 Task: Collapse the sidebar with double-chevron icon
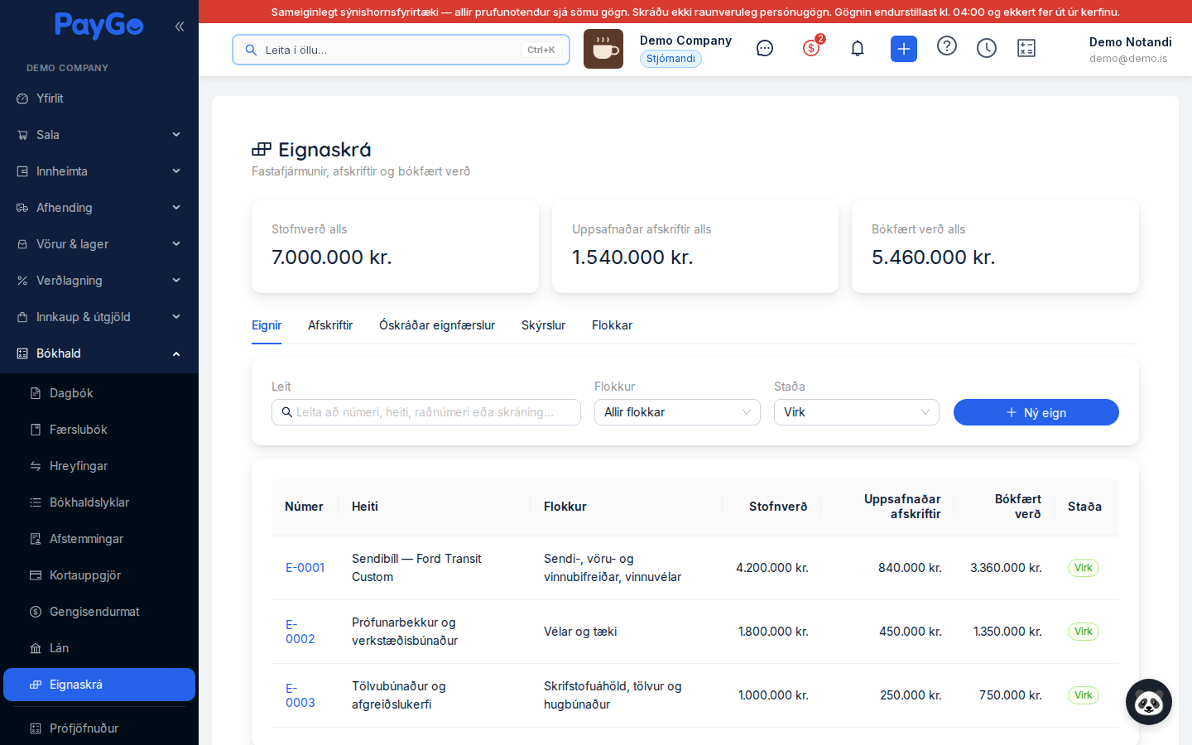[x=180, y=26]
